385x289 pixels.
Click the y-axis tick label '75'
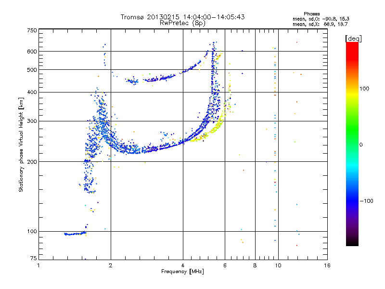[x=34, y=258]
